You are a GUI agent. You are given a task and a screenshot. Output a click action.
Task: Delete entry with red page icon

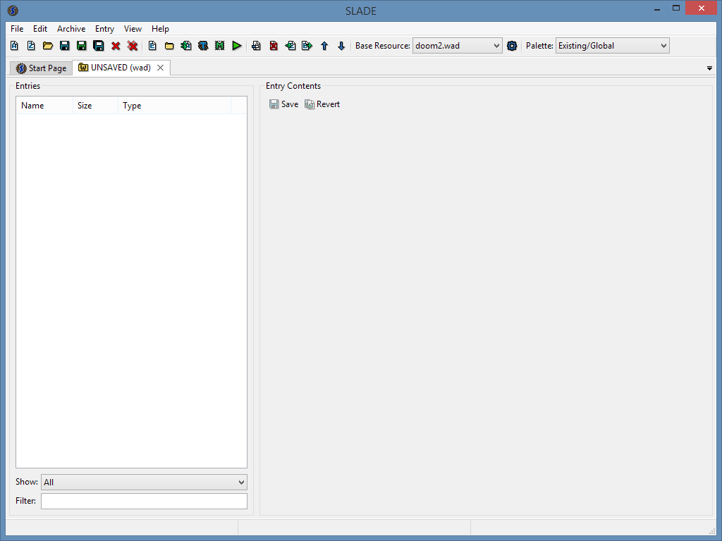coord(274,46)
